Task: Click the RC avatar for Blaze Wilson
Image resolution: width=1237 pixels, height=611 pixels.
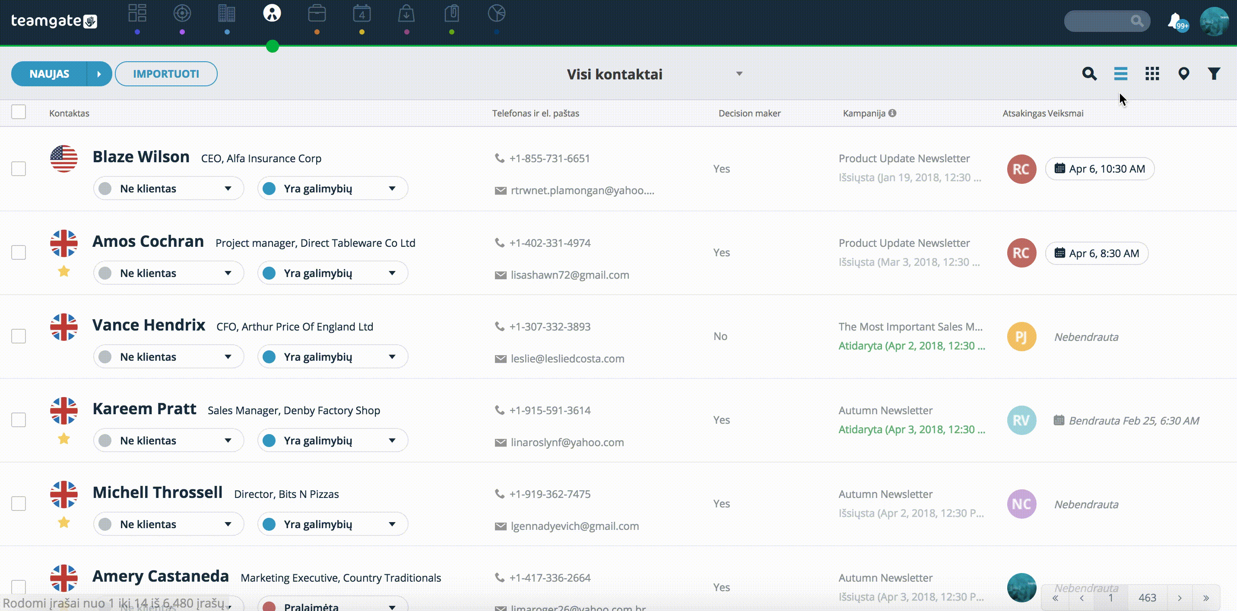Action: 1021,169
